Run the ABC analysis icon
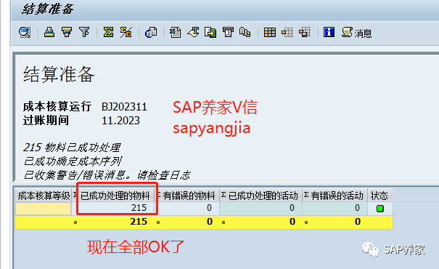439x269 pixels. [x=245, y=32]
